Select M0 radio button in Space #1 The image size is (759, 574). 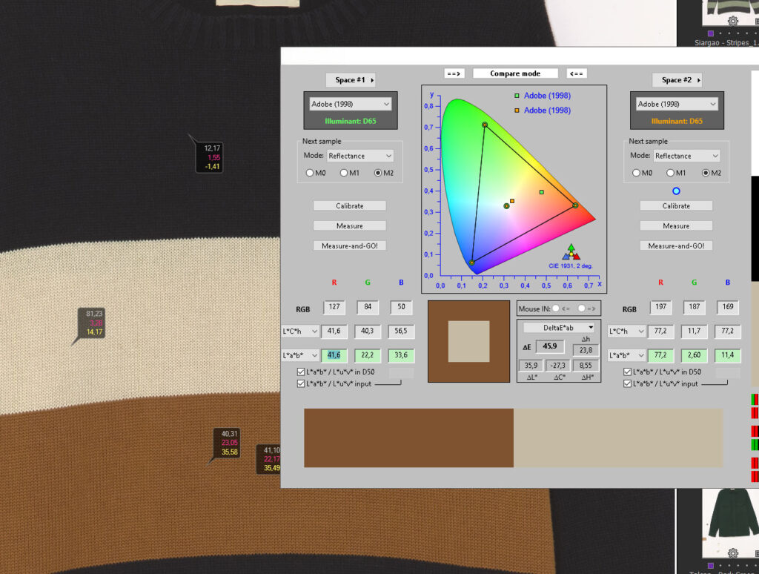pyautogui.click(x=310, y=173)
